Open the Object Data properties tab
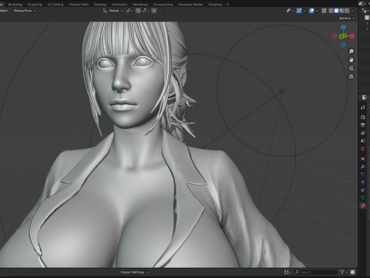 pos(363,198)
